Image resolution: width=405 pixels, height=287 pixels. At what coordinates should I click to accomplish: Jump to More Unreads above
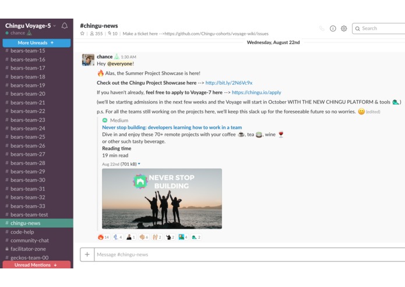coord(36,43)
